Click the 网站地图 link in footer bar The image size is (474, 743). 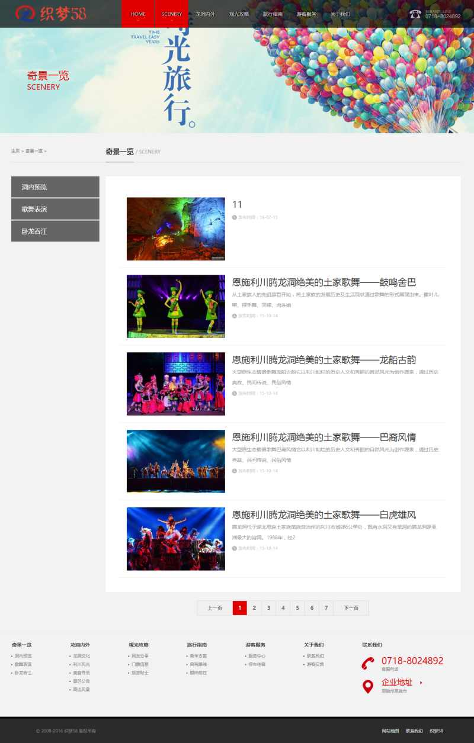pyautogui.click(x=390, y=731)
